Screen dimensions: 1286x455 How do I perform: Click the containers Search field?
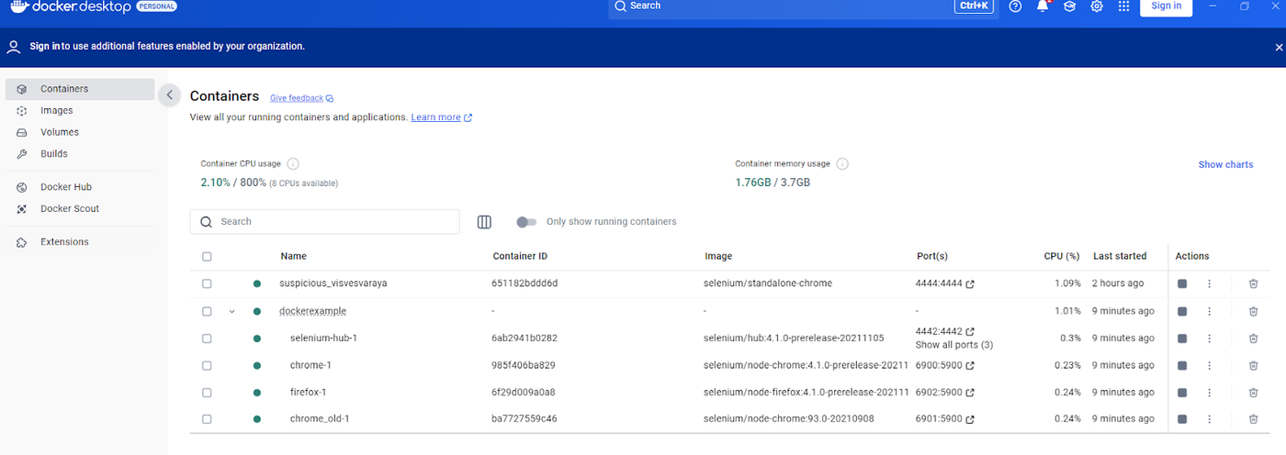(x=324, y=222)
